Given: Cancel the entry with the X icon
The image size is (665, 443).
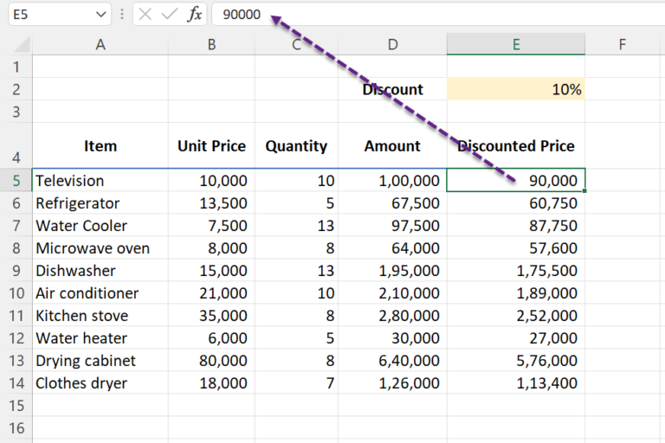Looking at the screenshot, I should (x=145, y=15).
